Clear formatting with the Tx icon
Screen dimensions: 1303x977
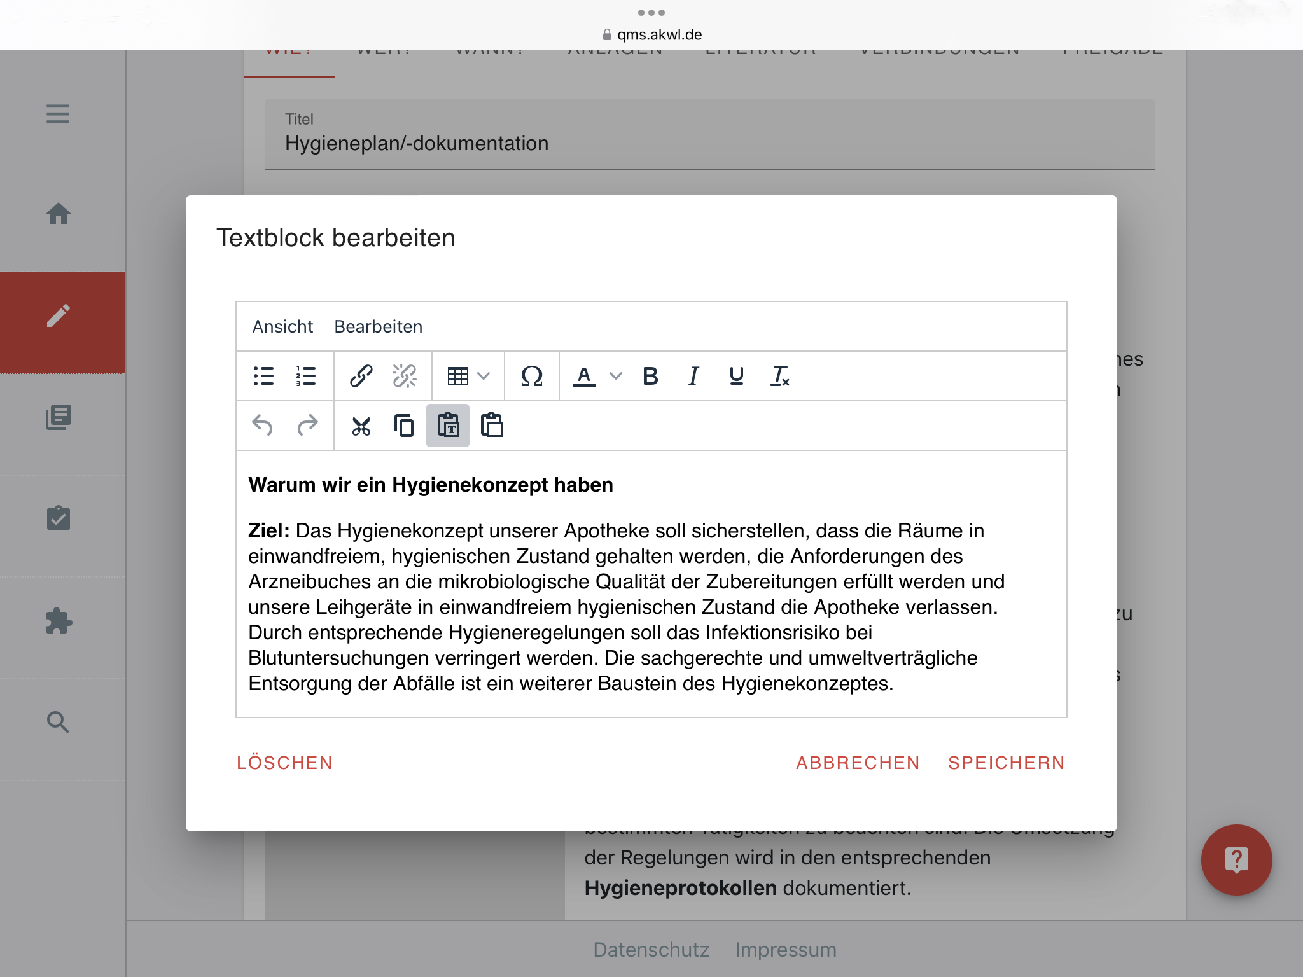pyautogui.click(x=780, y=376)
